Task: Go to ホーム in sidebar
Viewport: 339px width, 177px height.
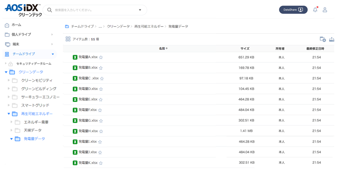Action: 16,25
